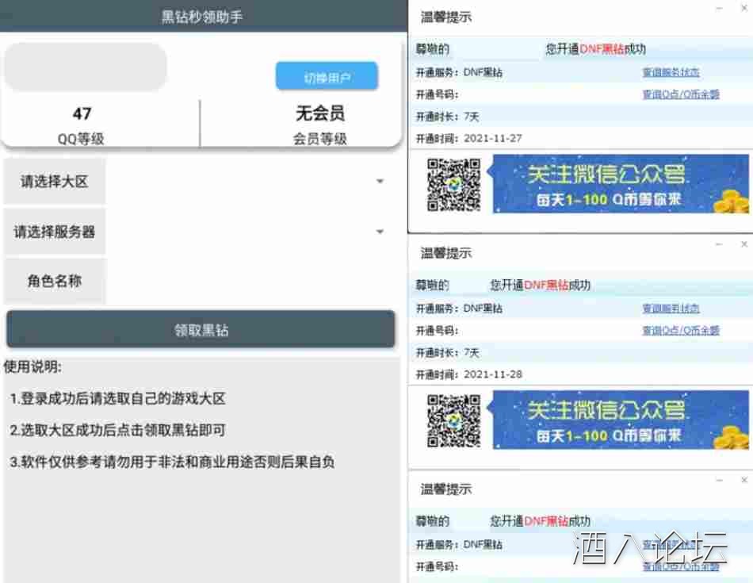Screen dimensions: 753x583
Task: Click the QQ等级 value 47
Action: (x=82, y=114)
